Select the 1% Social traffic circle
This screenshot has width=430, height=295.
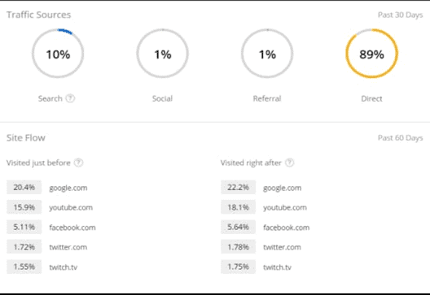[163, 54]
